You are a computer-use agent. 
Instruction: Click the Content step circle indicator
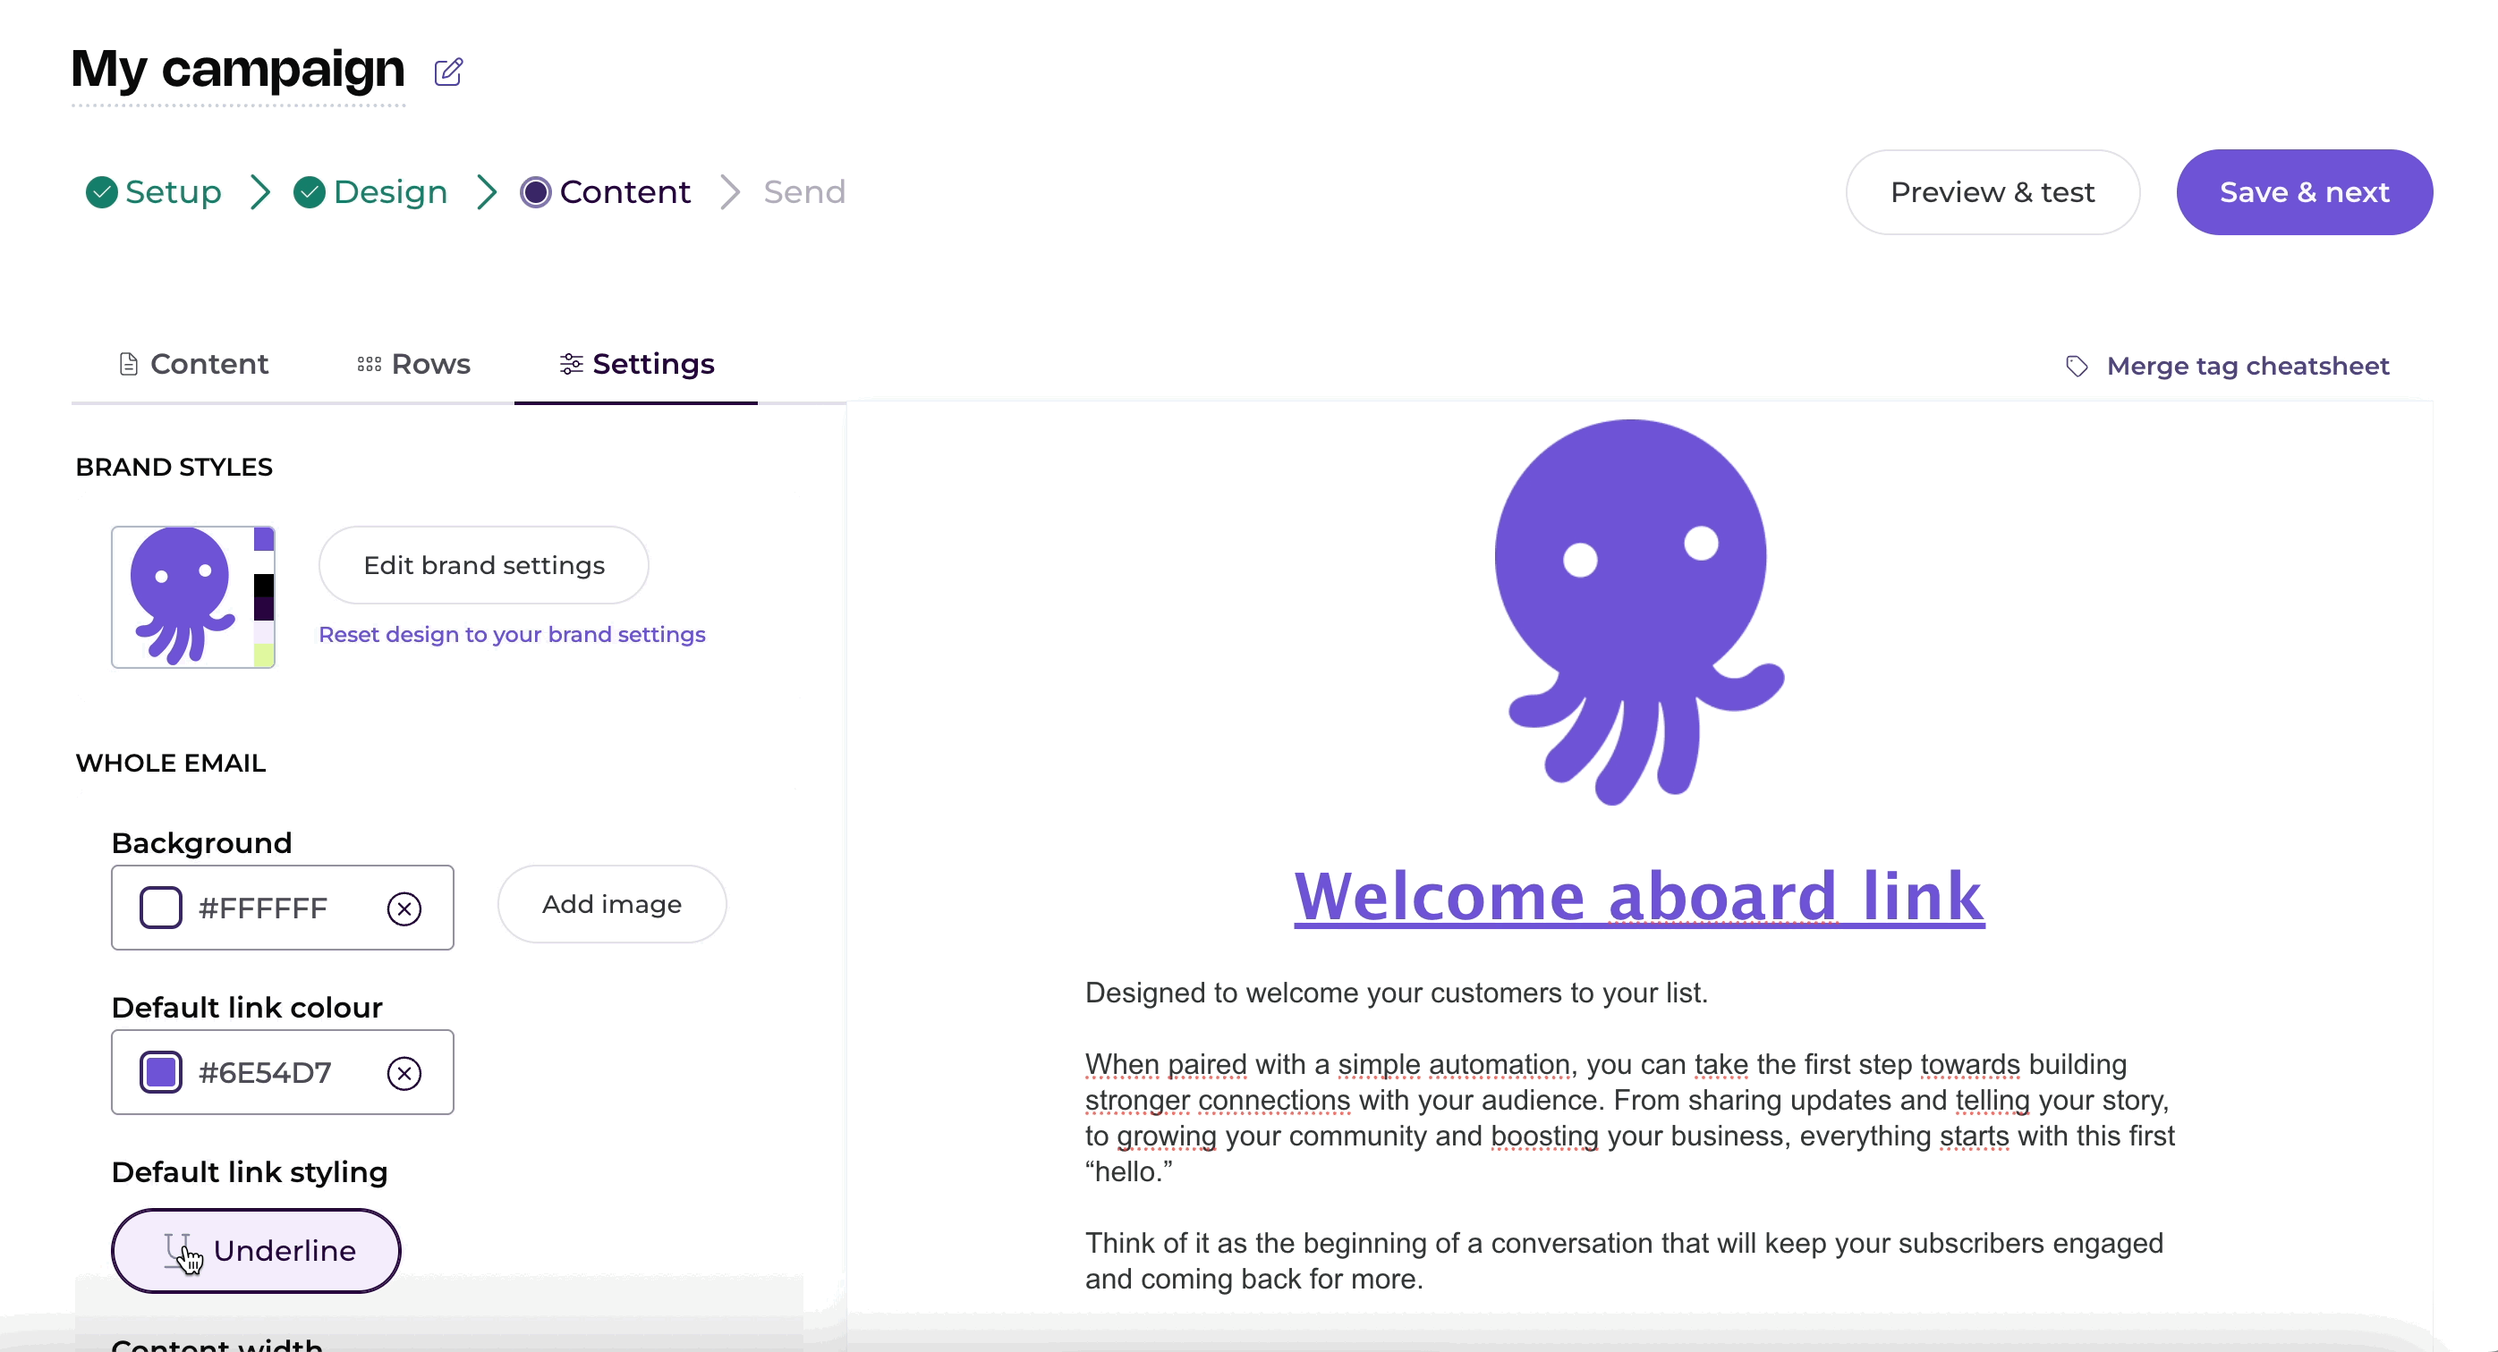[x=535, y=192]
